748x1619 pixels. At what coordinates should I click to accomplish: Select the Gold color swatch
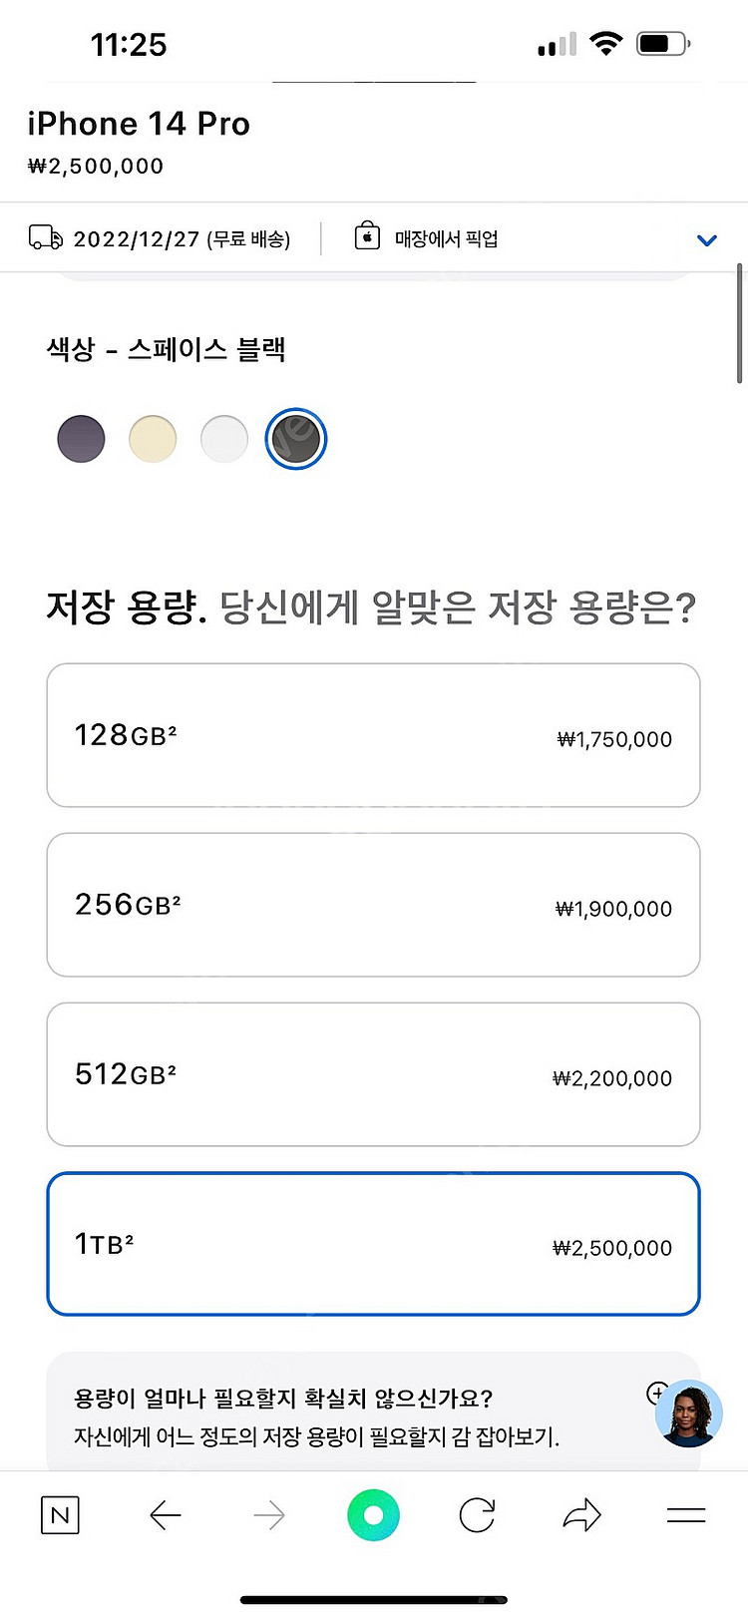[x=153, y=439]
